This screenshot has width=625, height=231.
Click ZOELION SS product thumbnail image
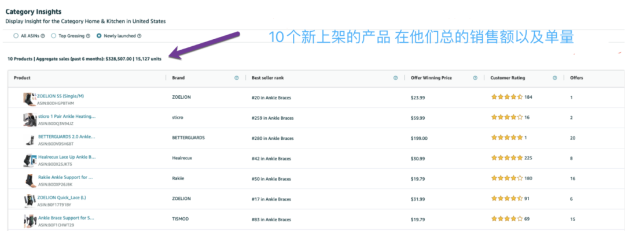tap(30, 99)
